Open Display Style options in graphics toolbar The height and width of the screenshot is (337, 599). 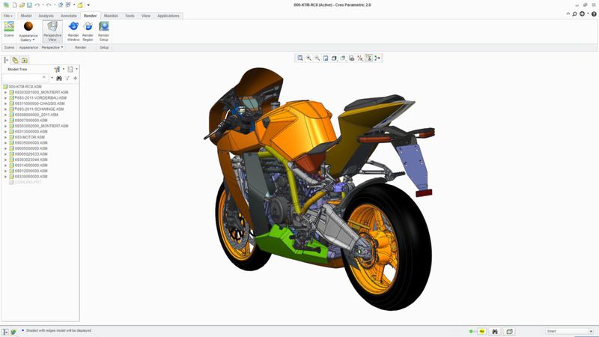(334, 58)
